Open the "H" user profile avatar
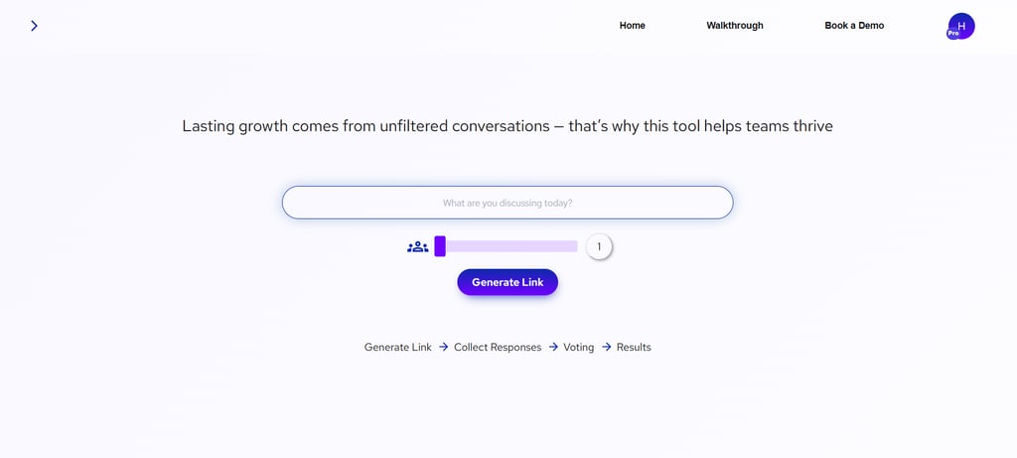The width and height of the screenshot is (1017, 458). pos(962,25)
